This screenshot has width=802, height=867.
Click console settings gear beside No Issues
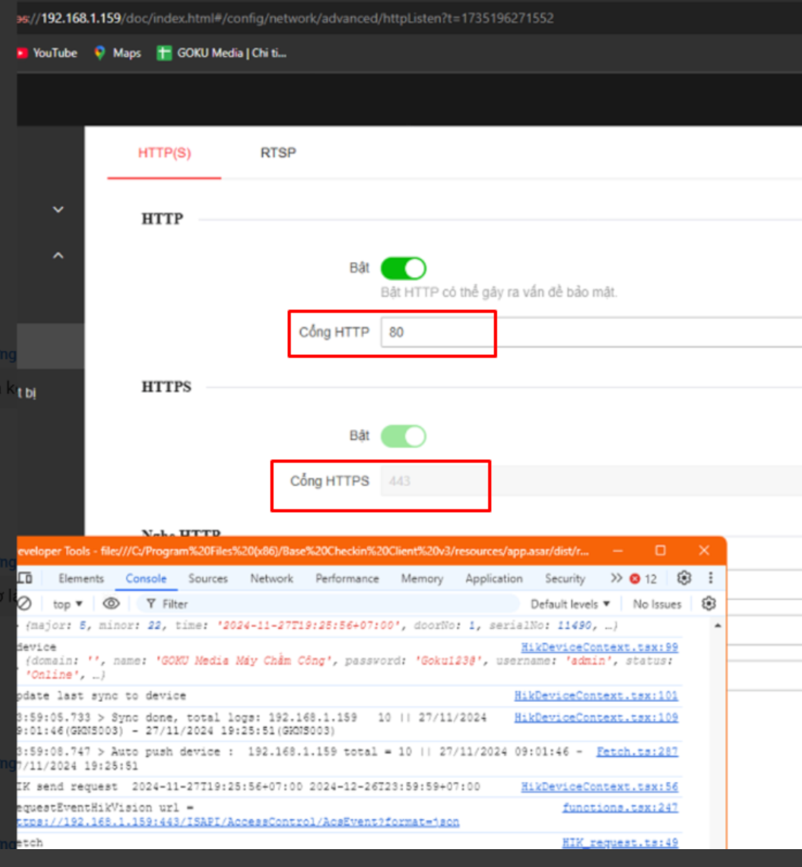(x=709, y=604)
